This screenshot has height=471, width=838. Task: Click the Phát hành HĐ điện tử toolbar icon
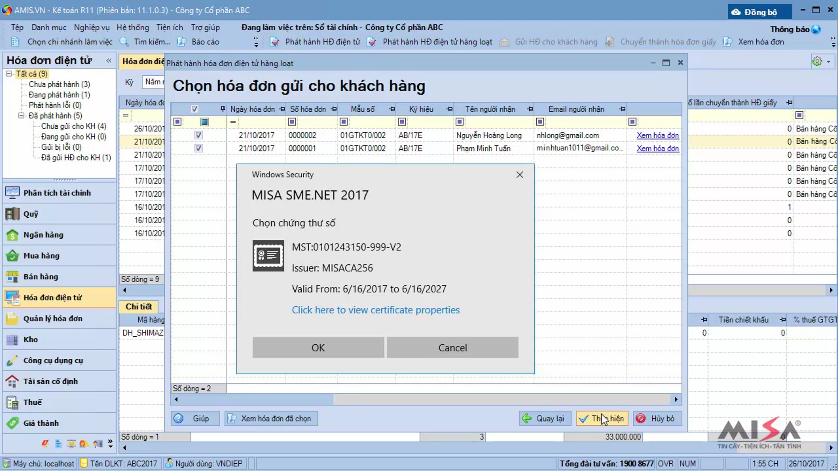point(275,42)
